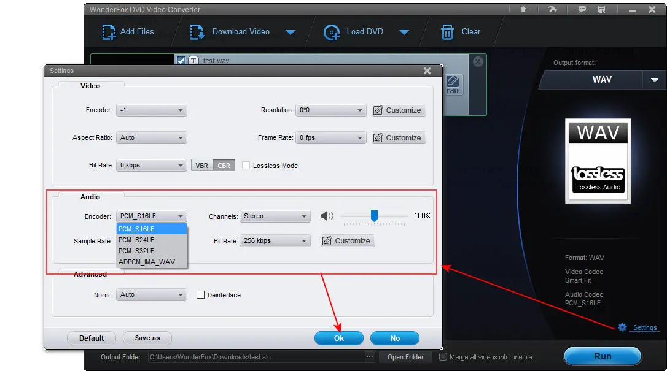
Task: Click the Default button
Action: pyautogui.click(x=92, y=338)
